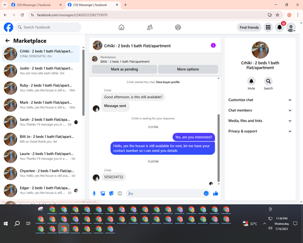Image resolution: width=303 pixels, height=243 pixels.
Task: Expand Chat members section
Action: (260, 111)
